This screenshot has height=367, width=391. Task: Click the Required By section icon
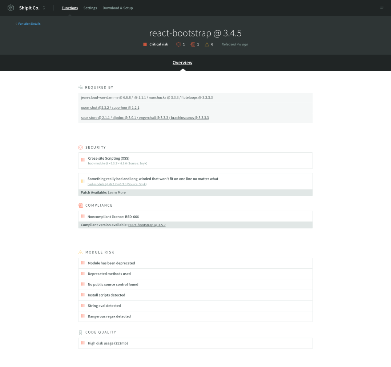click(x=80, y=87)
